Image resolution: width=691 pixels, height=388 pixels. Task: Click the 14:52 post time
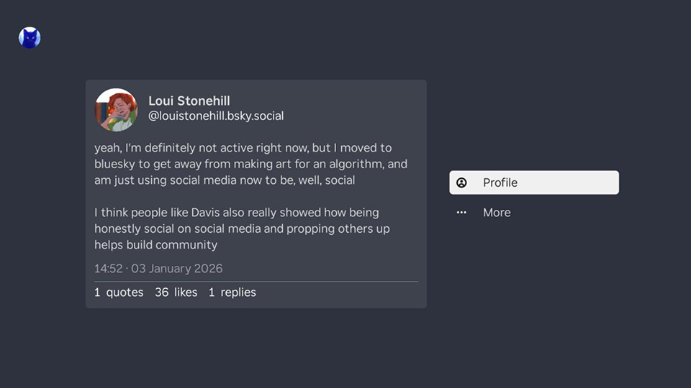tap(108, 269)
